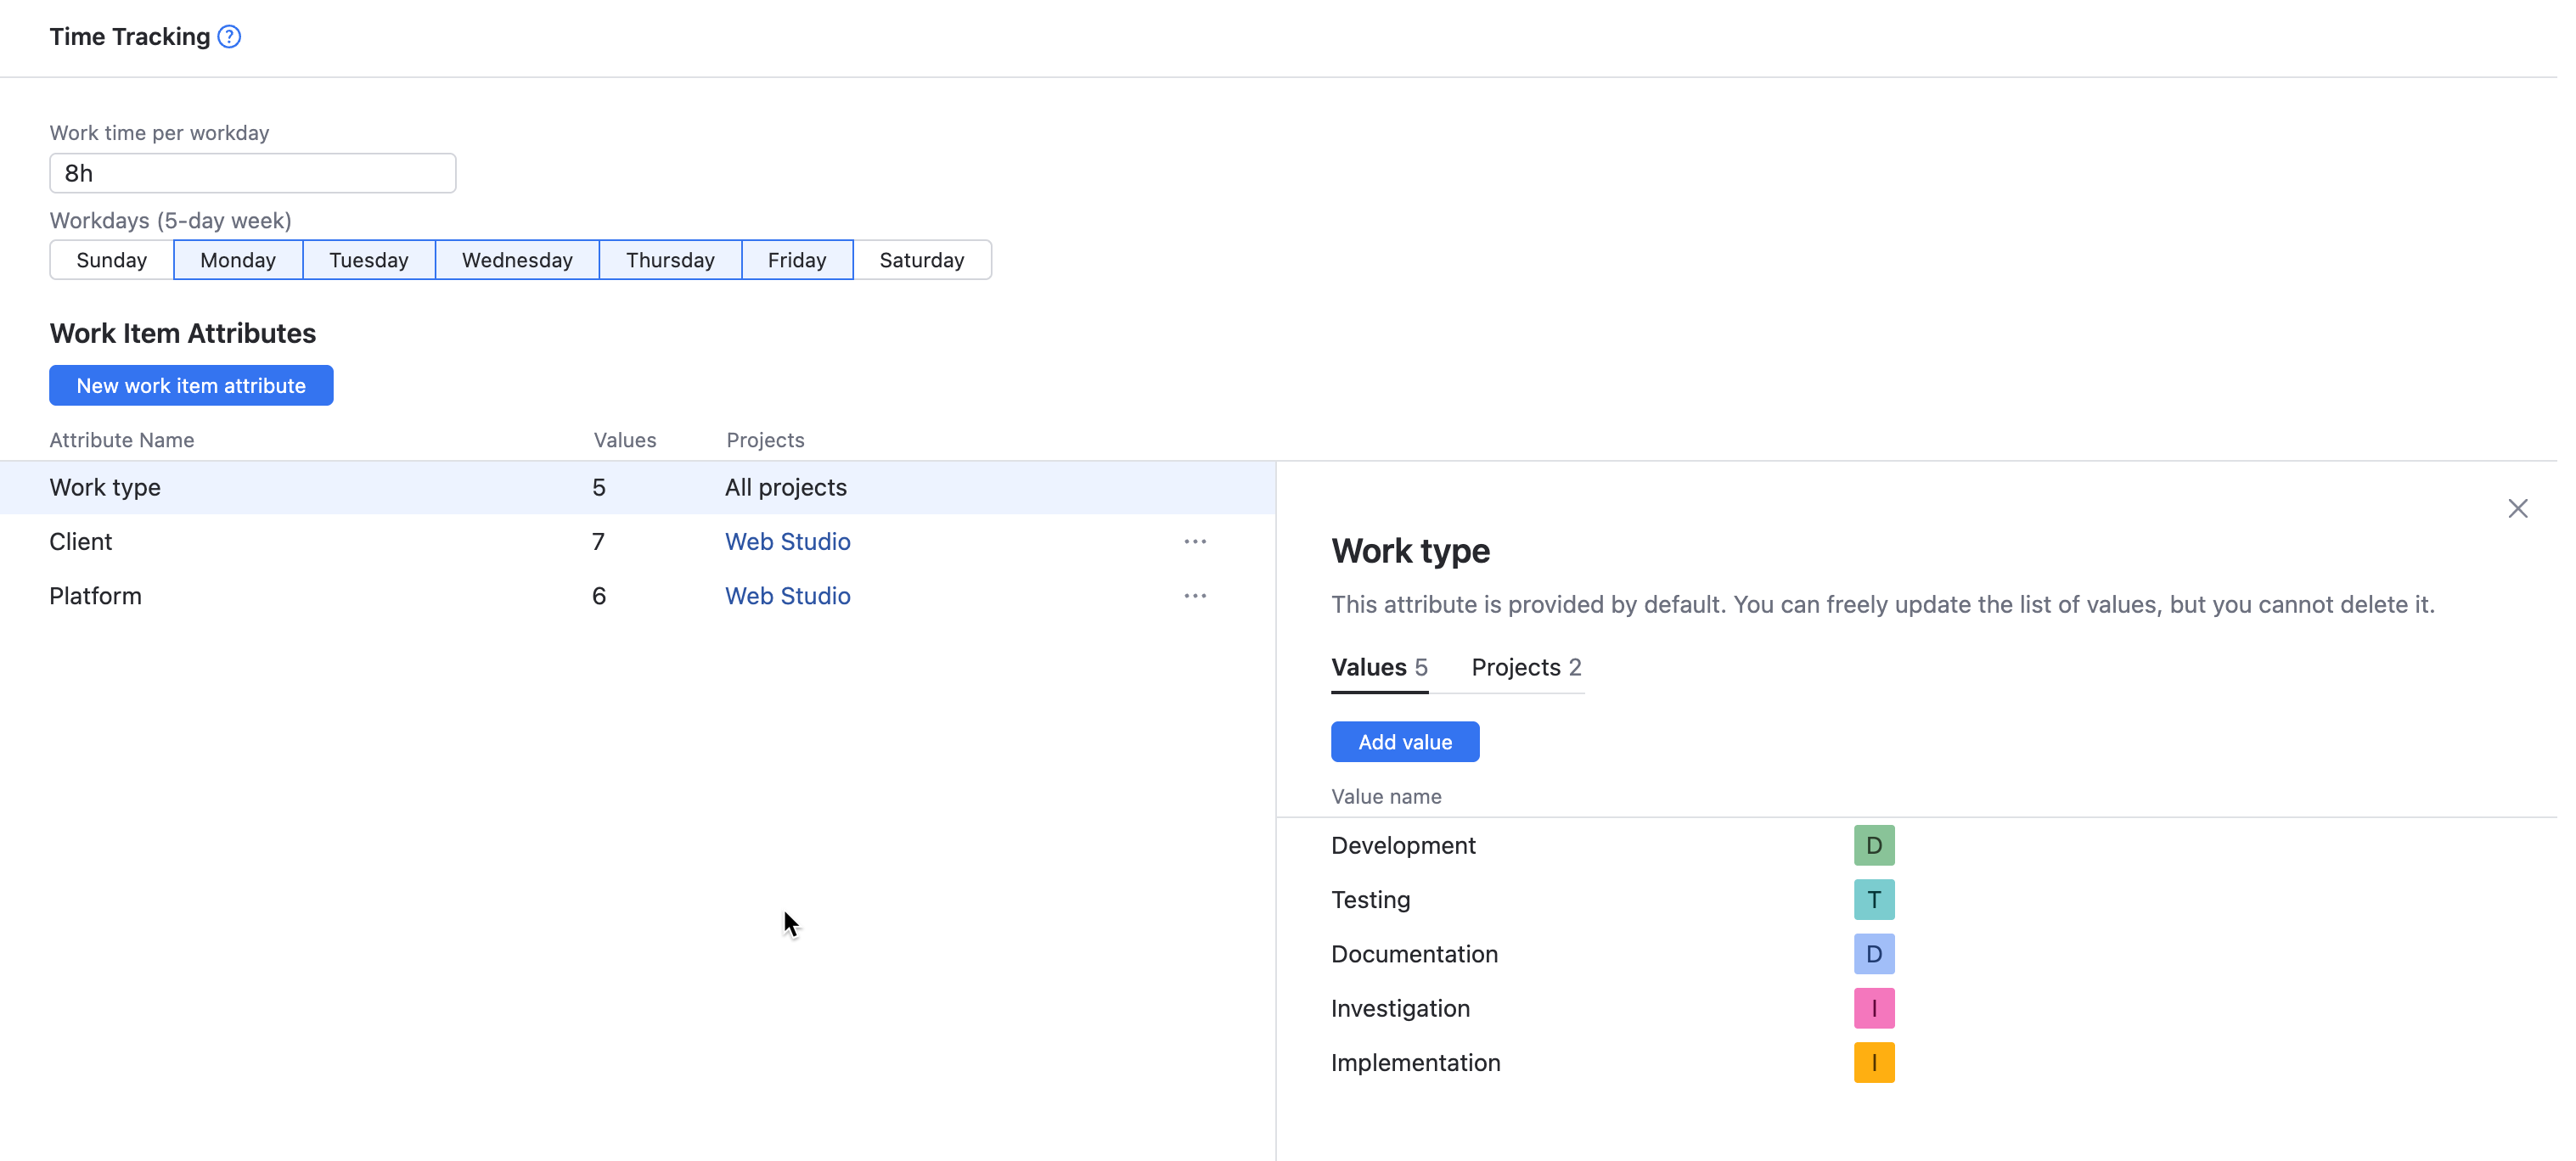The image size is (2576, 1161).
Task: Click the Implementation value color badge
Action: click(x=1873, y=1062)
